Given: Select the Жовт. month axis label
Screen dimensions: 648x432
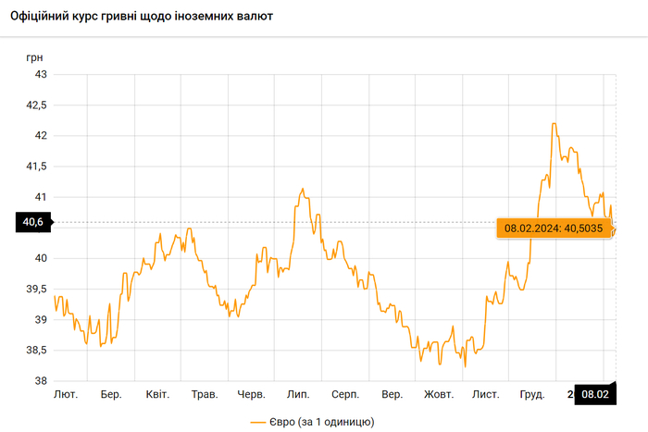Looking at the screenshot, I should click(x=439, y=395).
